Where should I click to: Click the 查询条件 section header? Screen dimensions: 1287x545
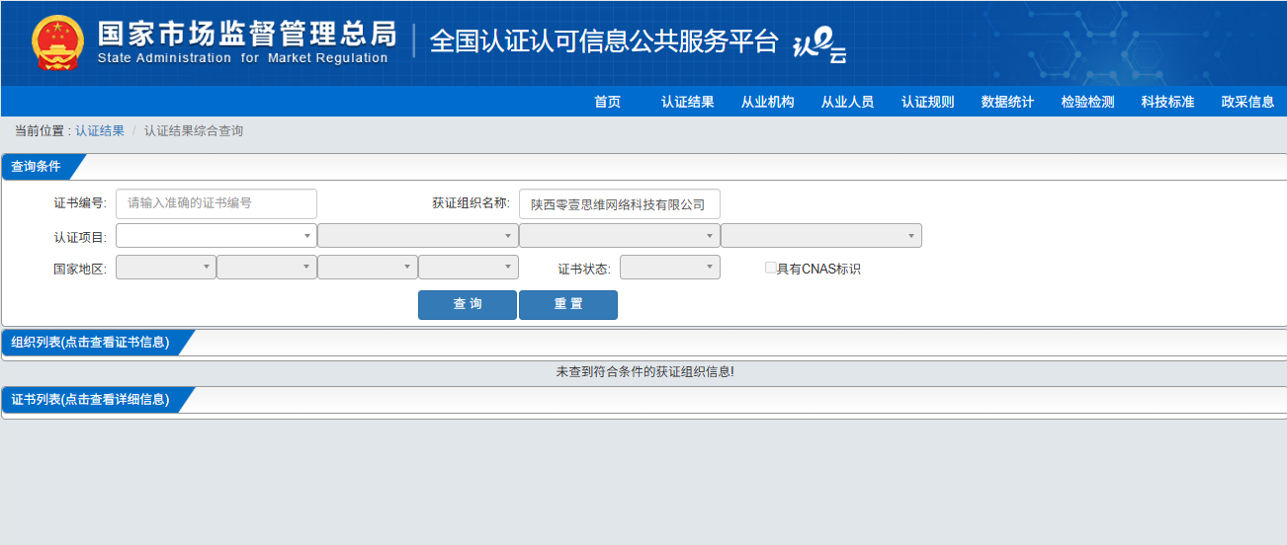pos(37,167)
